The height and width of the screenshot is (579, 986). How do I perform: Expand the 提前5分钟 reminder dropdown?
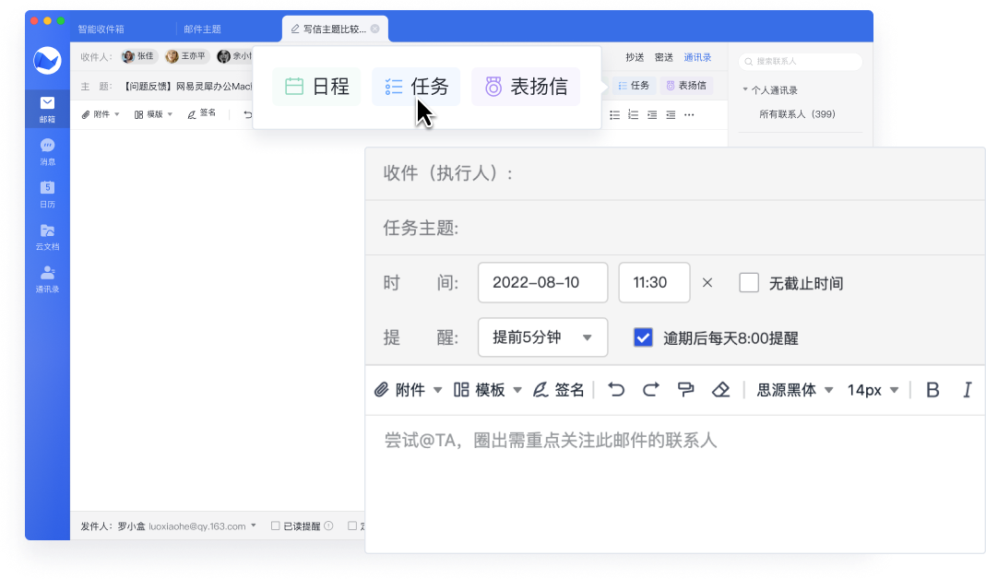543,337
